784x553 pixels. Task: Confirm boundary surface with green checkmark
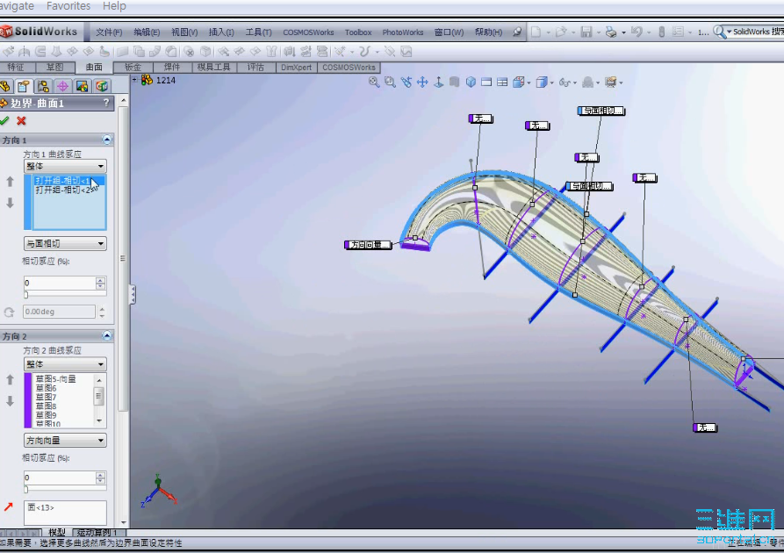click(4, 120)
